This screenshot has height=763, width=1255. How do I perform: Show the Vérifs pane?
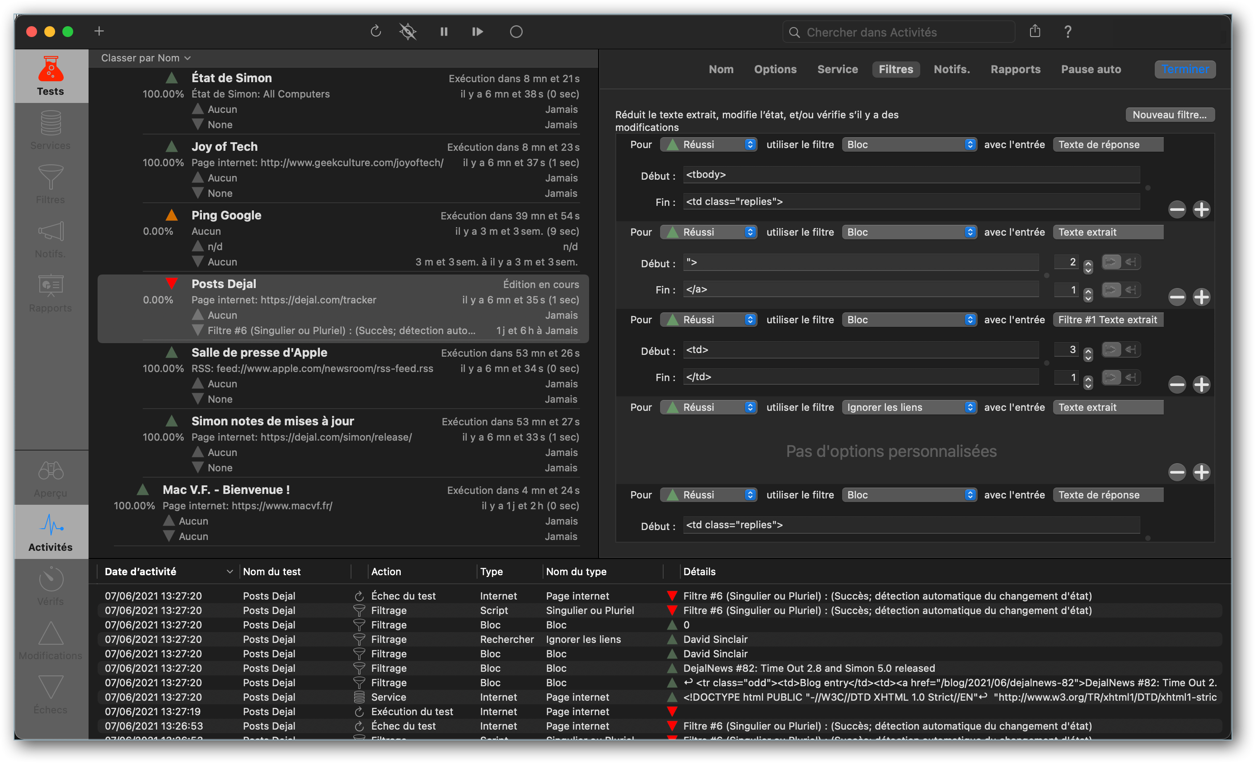[x=51, y=586]
